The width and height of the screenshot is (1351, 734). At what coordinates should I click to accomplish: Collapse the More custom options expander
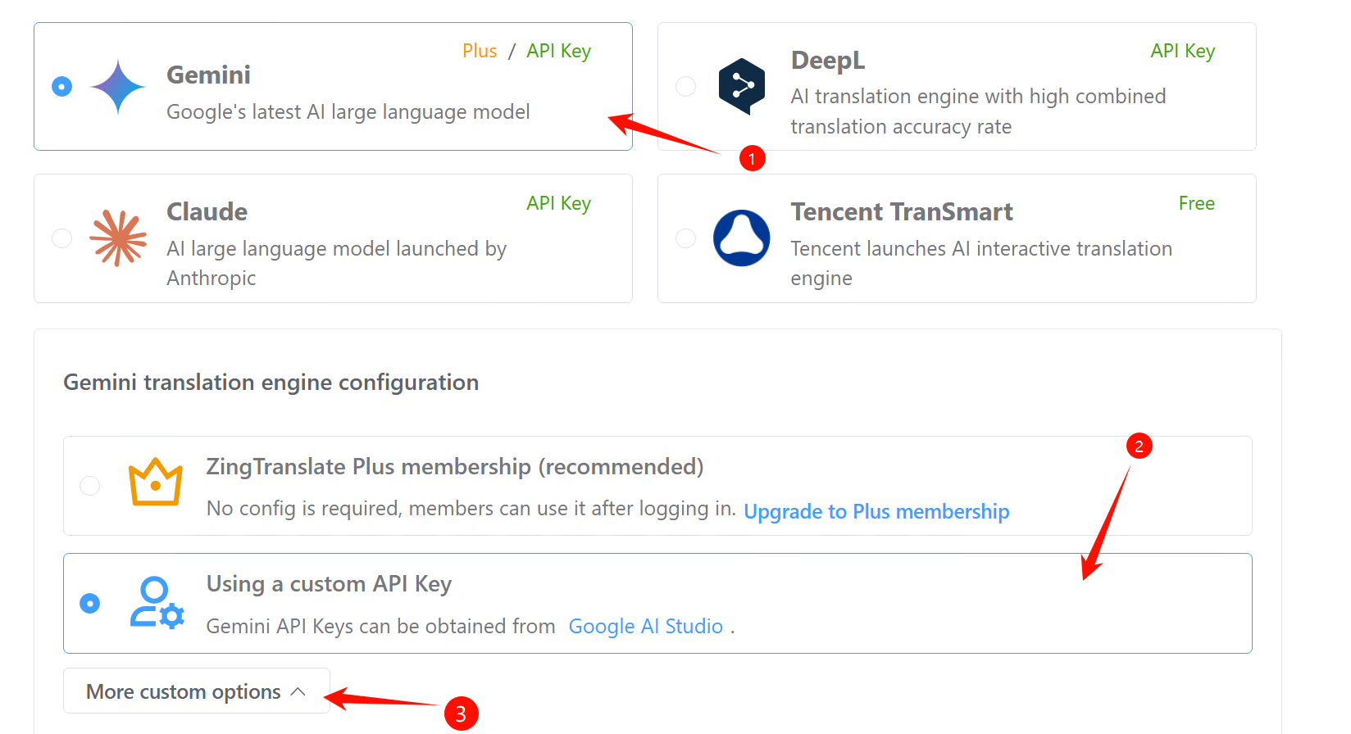tap(197, 691)
